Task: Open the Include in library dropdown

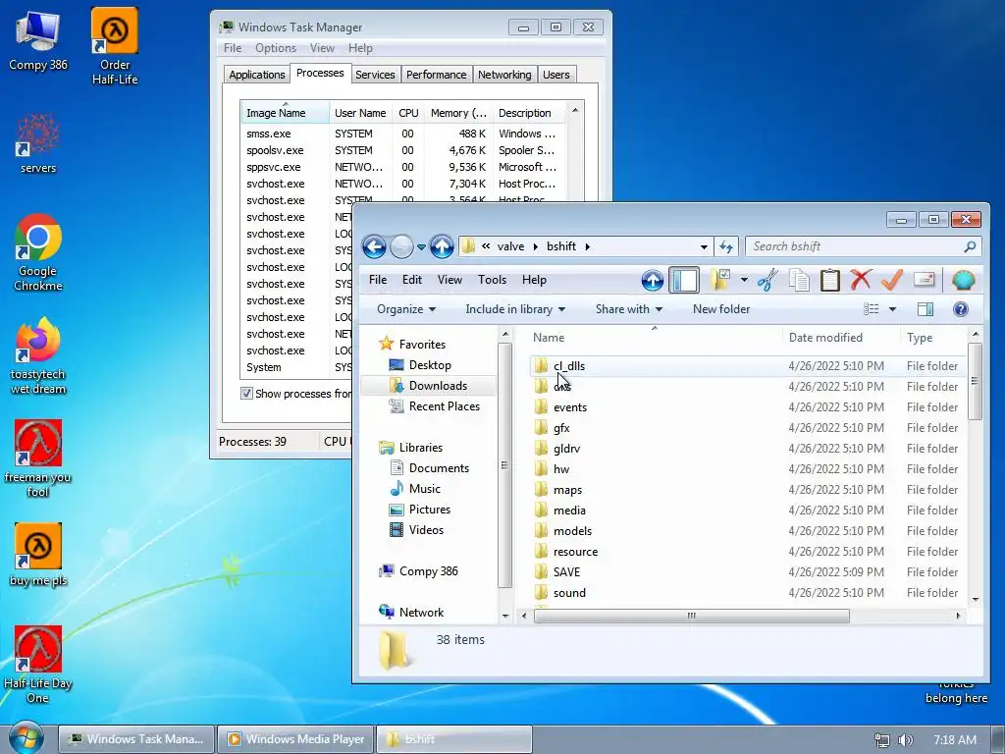Action: pos(514,309)
